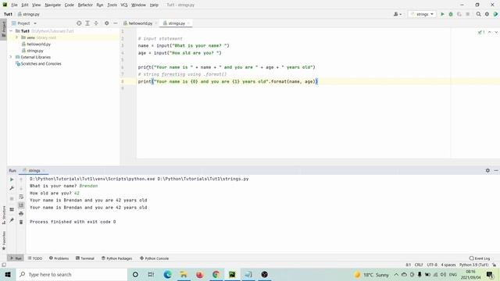Toggle soft-wrap in Run console
The image size is (500, 281).
21,197
